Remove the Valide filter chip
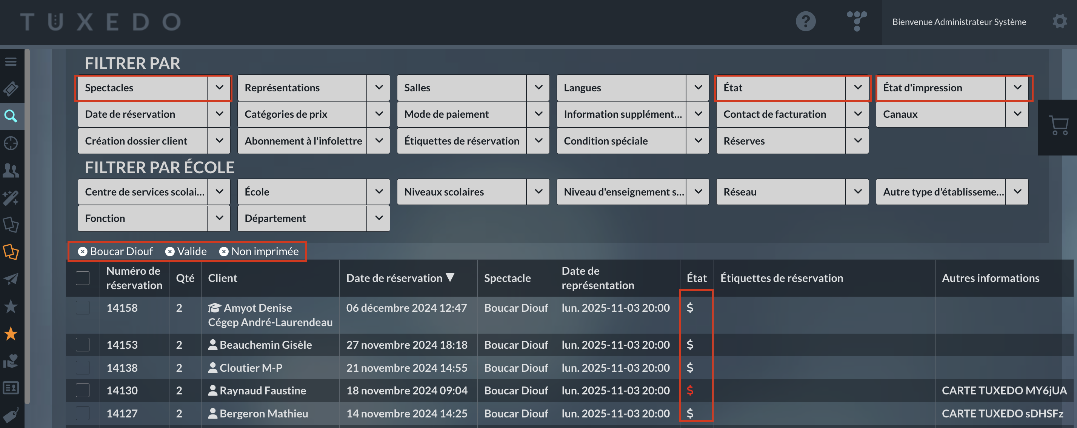 click(x=170, y=252)
